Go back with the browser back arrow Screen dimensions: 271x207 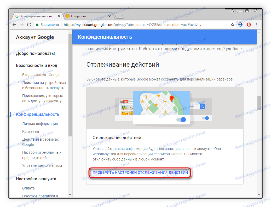click(15, 25)
